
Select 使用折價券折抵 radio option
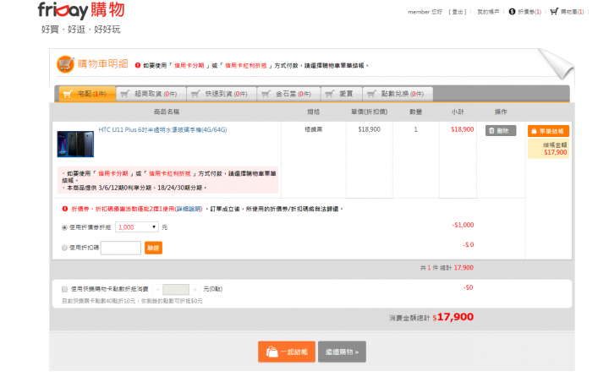click(x=64, y=227)
